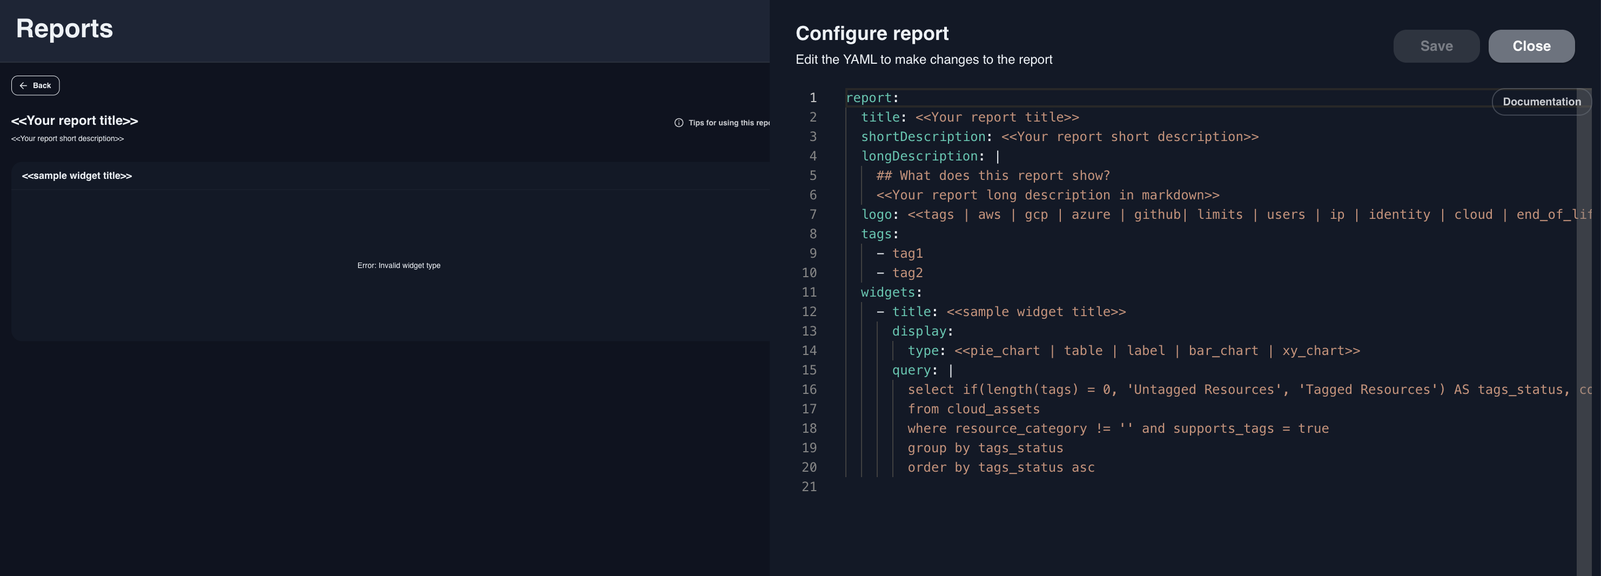Click line number 21 in the gutter
Screen dimensions: 1601x576
click(809, 487)
